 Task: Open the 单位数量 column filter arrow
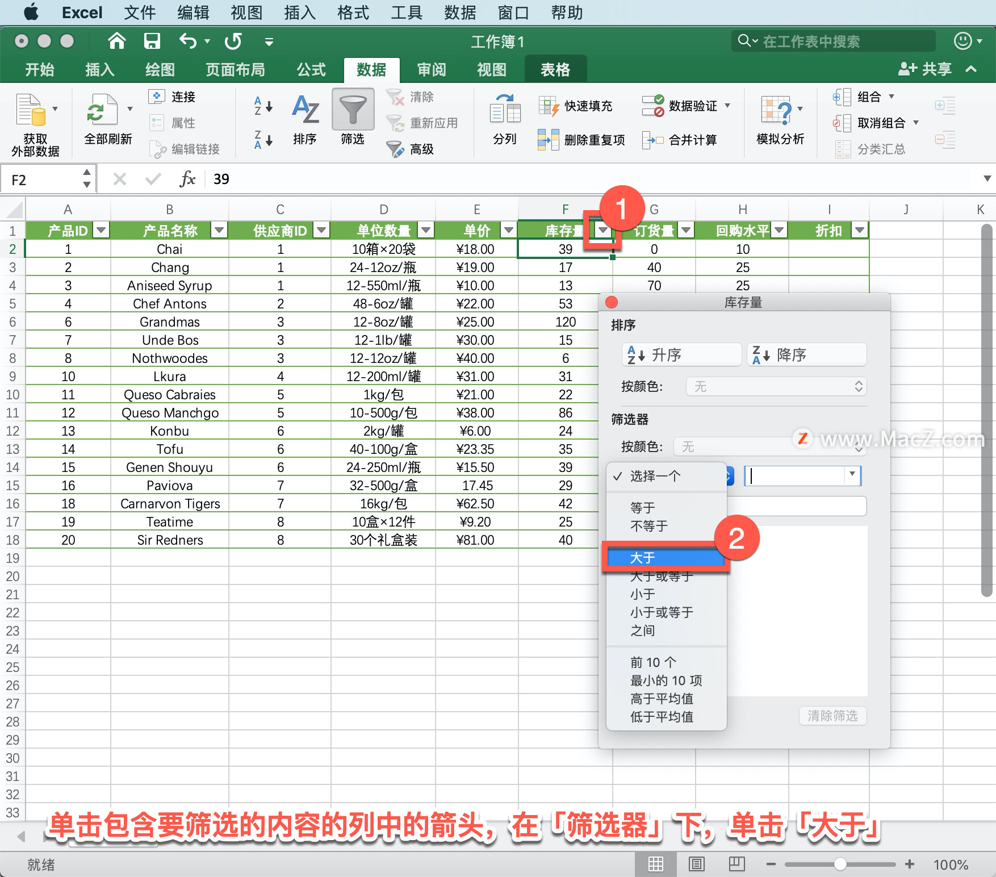426,230
